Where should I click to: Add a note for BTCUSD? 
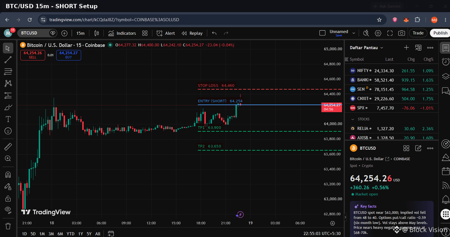pyautogui.click(x=418, y=148)
